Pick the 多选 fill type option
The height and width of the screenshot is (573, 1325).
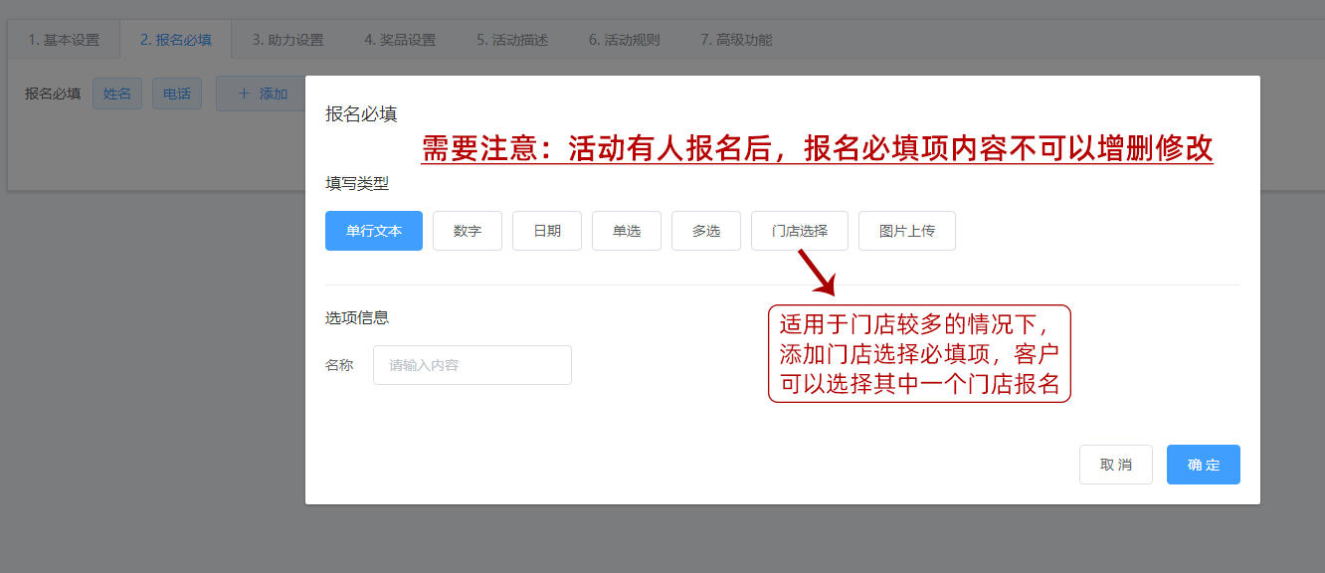pos(706,231)
